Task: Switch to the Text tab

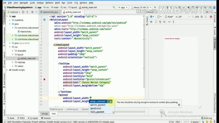Action: [x=53, y=114]
